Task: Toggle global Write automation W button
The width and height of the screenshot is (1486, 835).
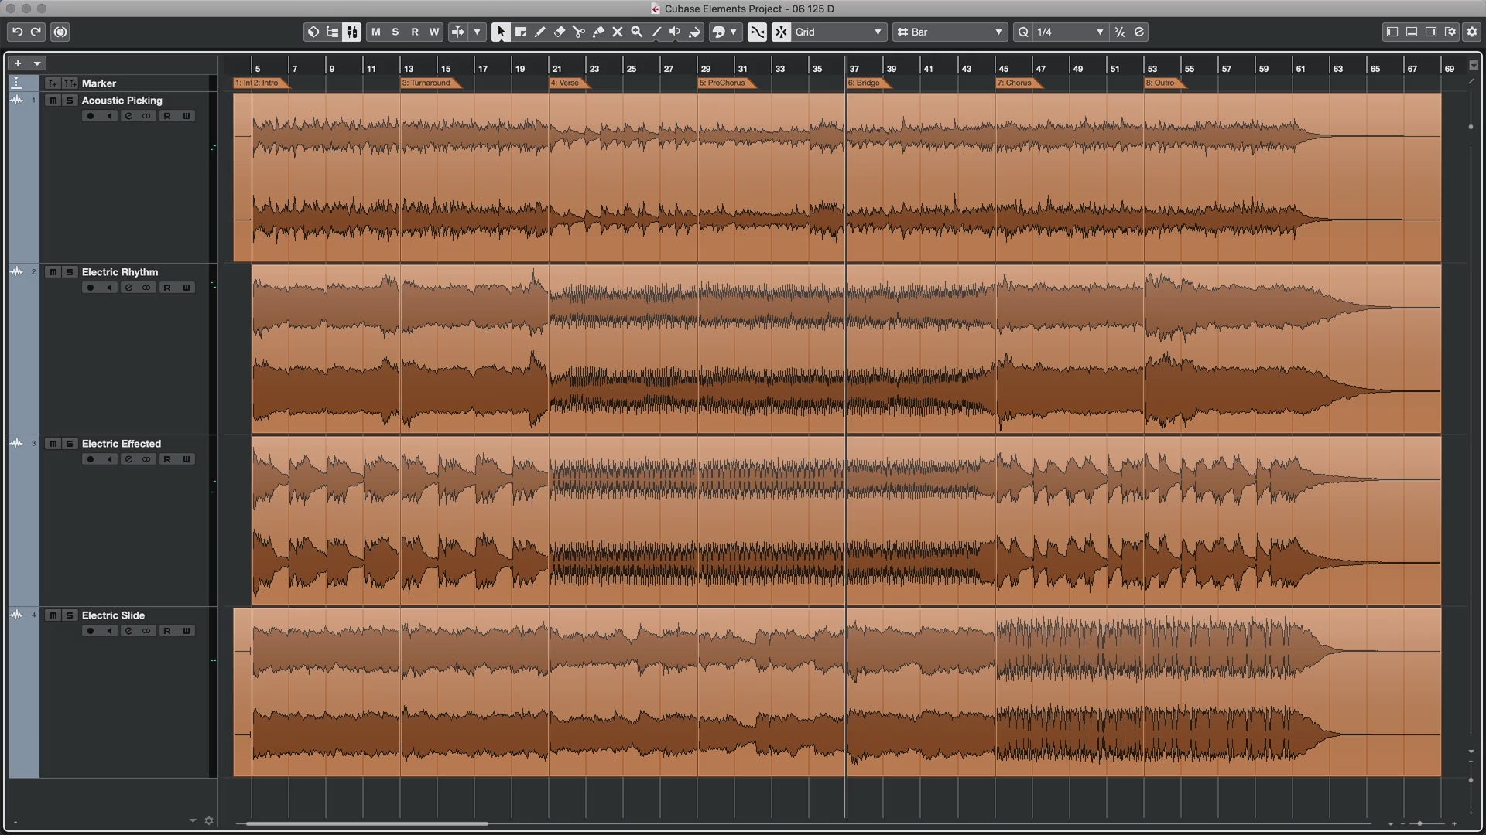Action: (x=434, y=32)
